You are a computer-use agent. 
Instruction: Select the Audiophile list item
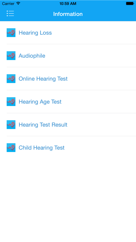68,56
